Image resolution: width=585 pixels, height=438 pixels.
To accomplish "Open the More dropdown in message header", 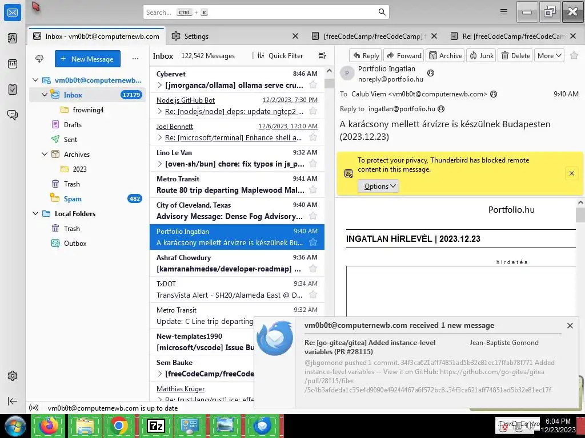I will coord(549,55).
